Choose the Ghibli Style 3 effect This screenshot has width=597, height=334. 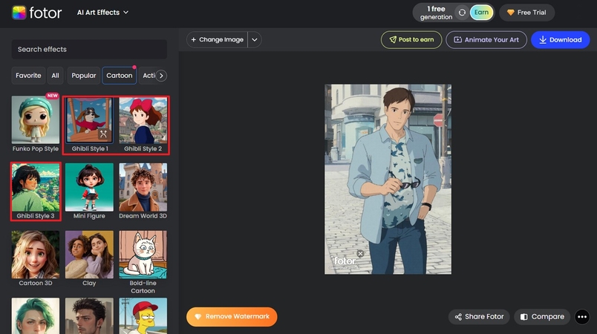click(36, 191)
